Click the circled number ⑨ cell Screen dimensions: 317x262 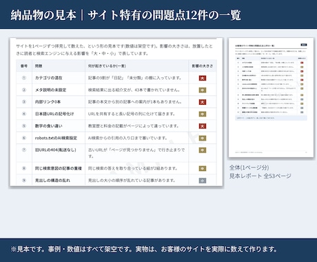point(24,181)
